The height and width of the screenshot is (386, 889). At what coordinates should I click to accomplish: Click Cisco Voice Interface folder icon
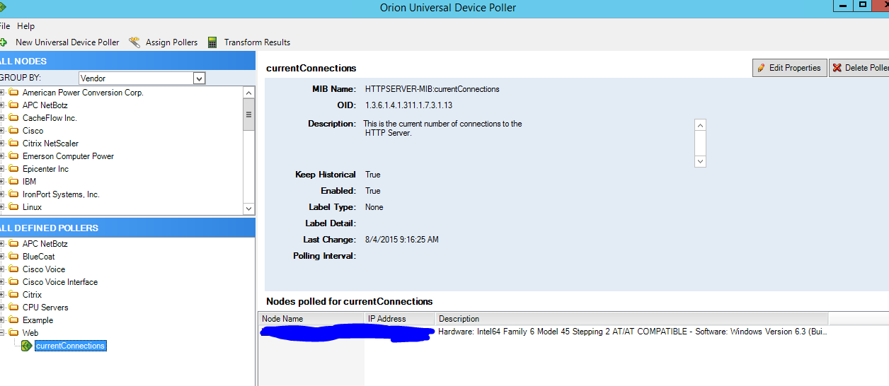[x=13, y=282]
